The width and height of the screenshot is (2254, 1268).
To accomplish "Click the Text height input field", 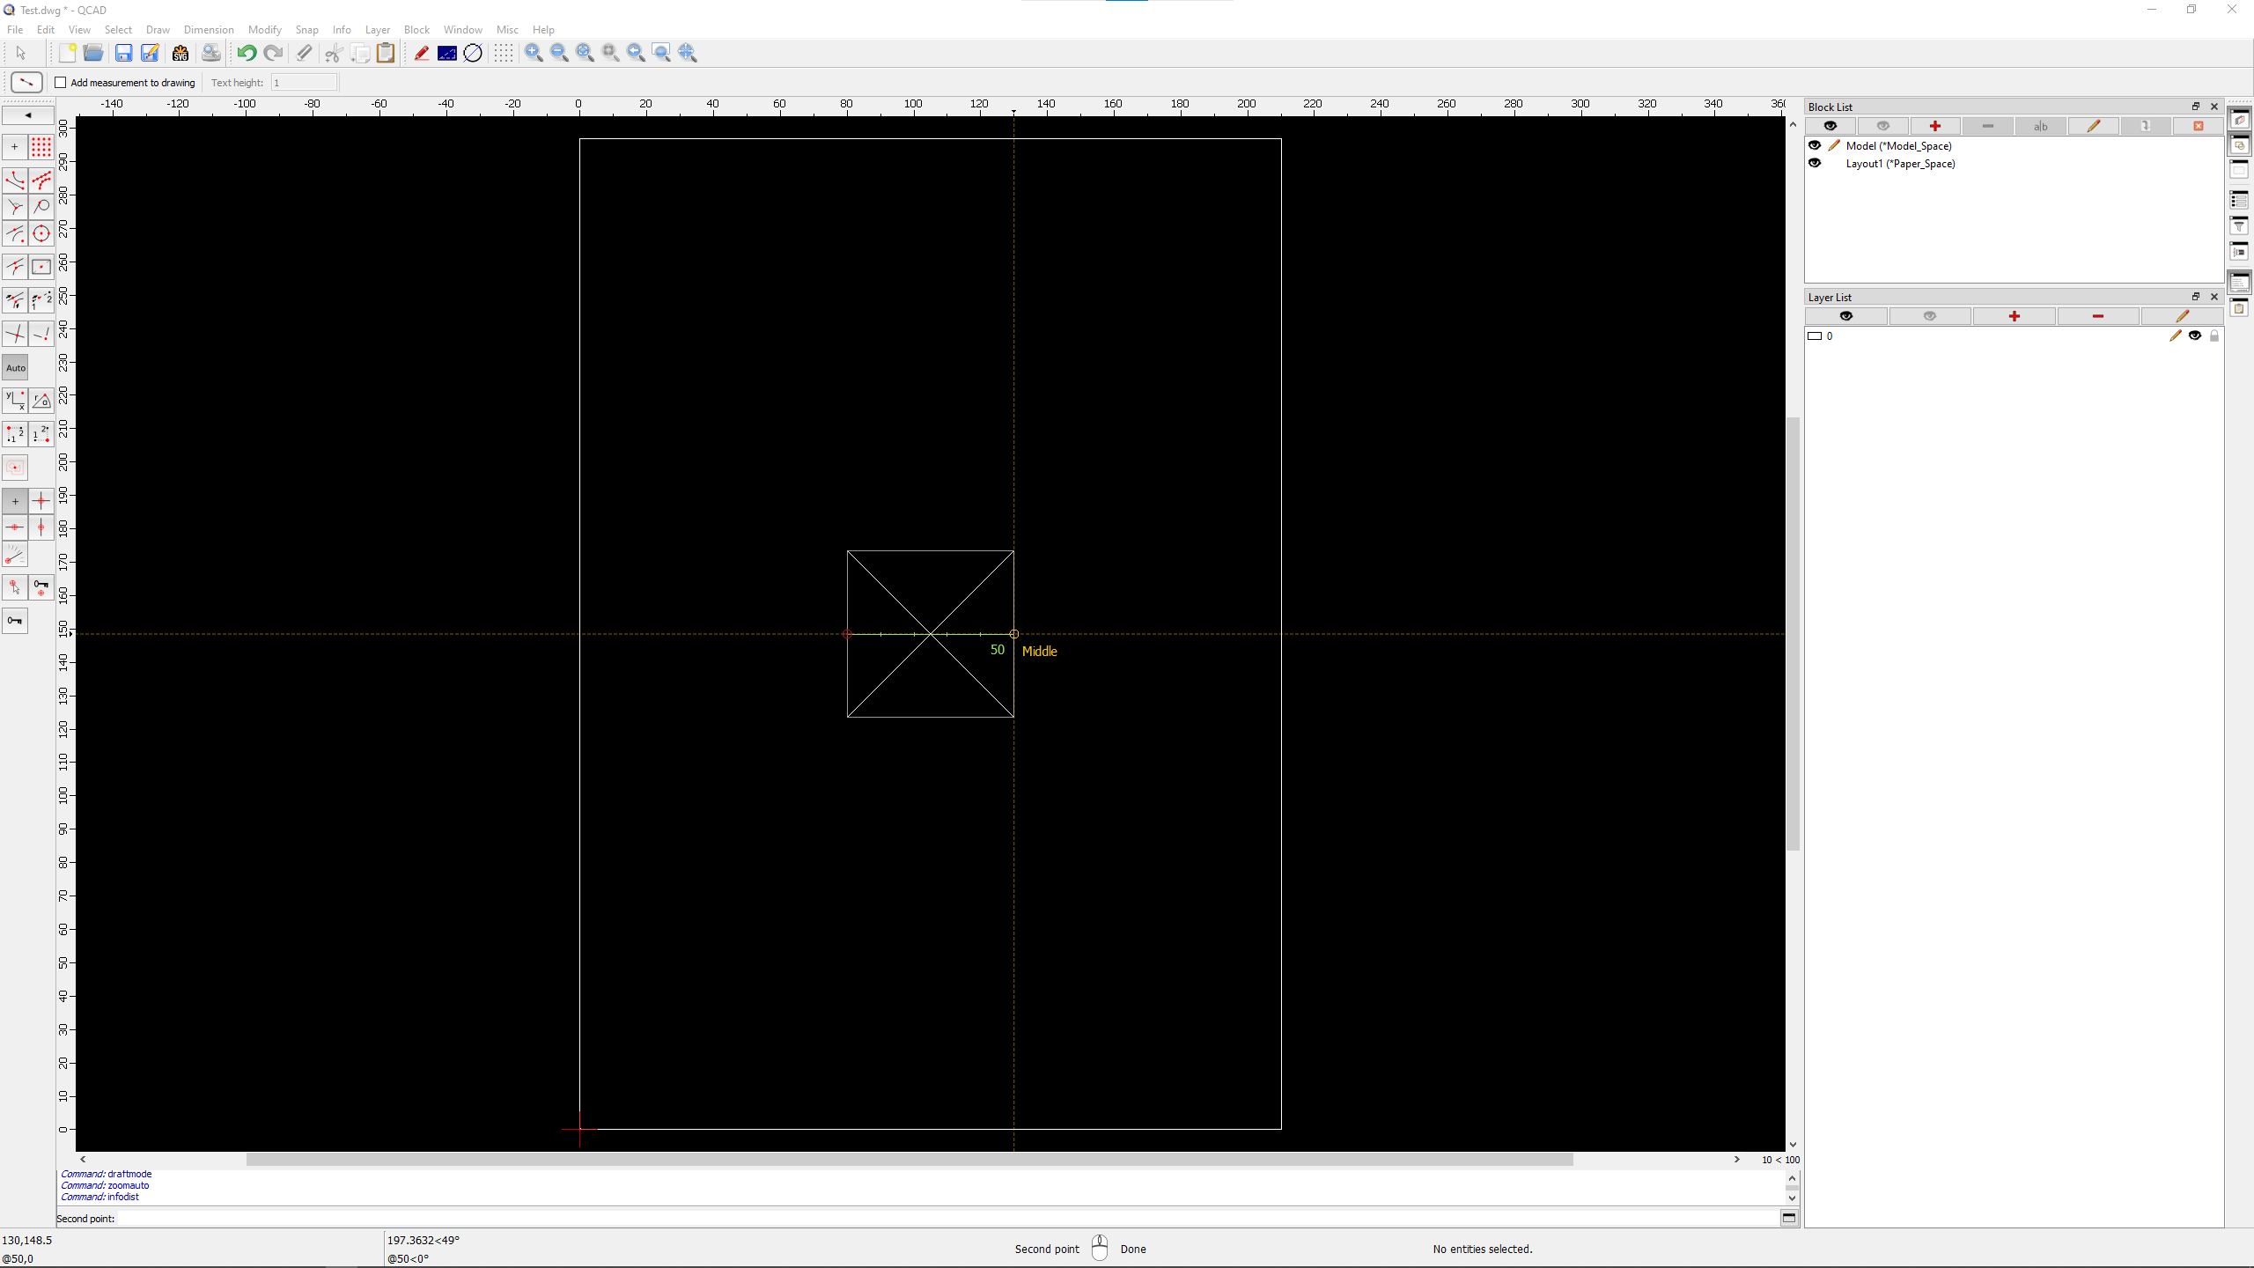I will pos(304,83).
